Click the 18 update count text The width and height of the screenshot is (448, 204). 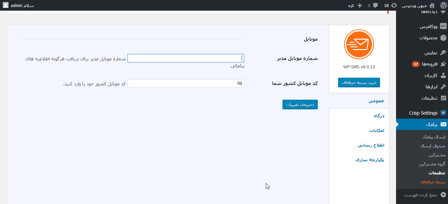click(x=386, y=5)
